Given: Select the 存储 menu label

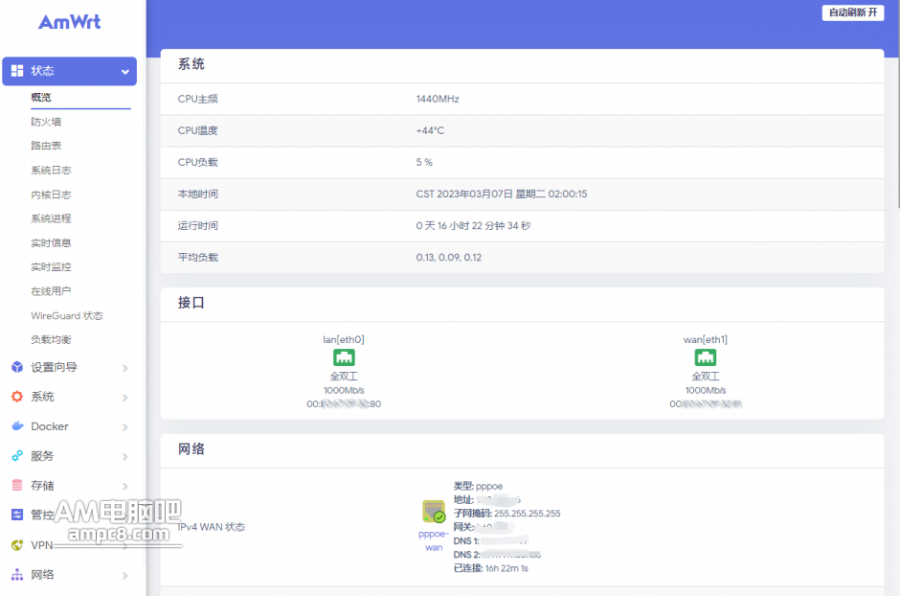Looking at the screenshot, I should coord(42,486).
